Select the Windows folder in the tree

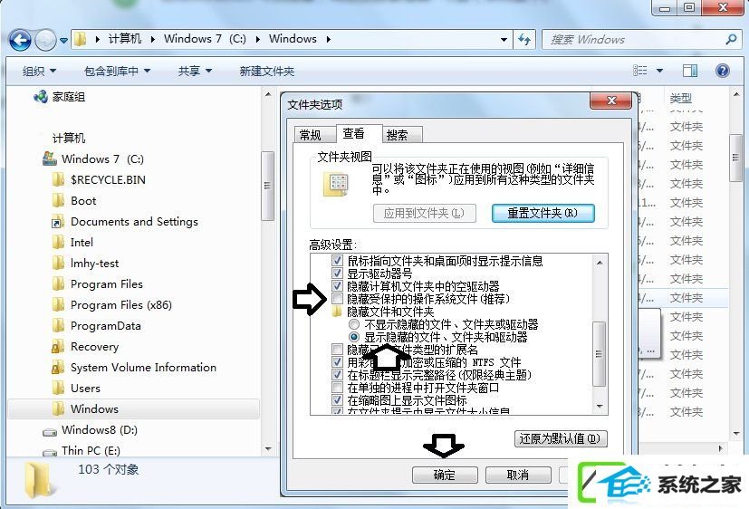click(x=134, y=409)
